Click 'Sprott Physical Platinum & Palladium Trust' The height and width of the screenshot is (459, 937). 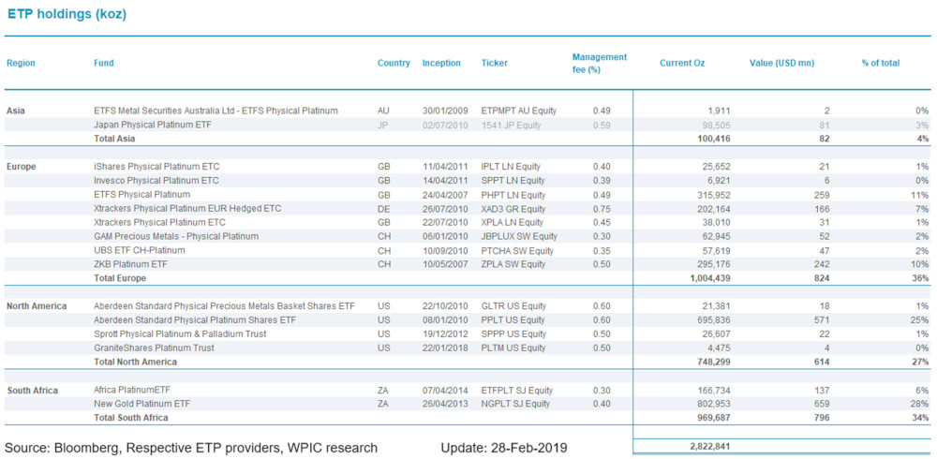[x=180, y=334]
